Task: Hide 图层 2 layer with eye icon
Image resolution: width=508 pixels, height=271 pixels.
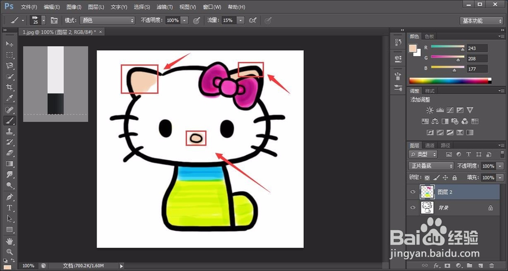Action: (412, 192)
